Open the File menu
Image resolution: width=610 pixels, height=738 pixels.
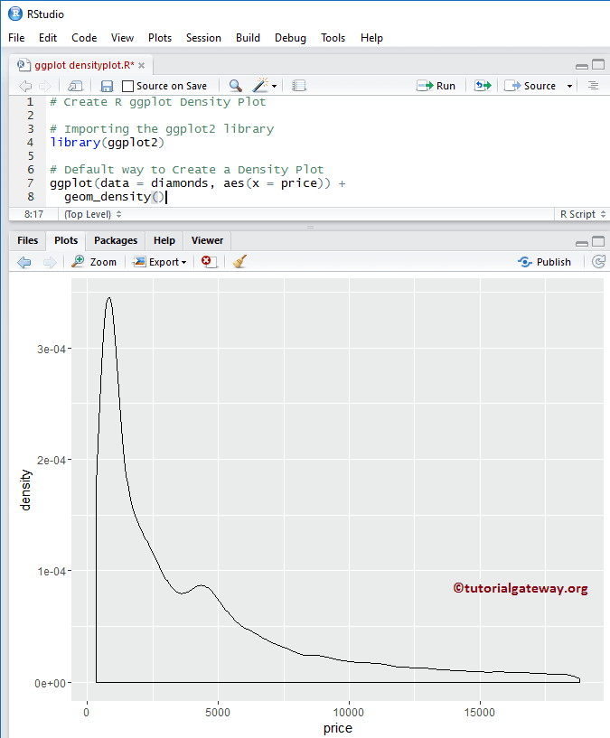point(16,38)
